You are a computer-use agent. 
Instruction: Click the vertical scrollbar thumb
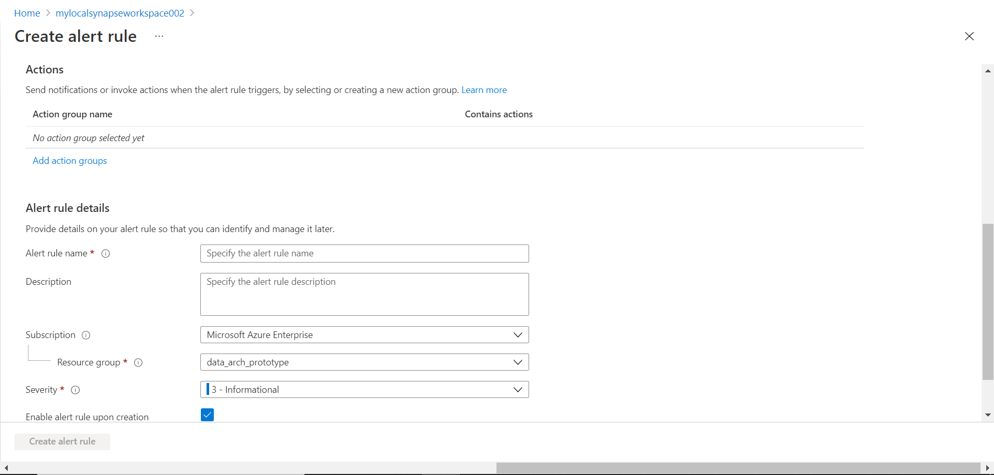[988, 302]
